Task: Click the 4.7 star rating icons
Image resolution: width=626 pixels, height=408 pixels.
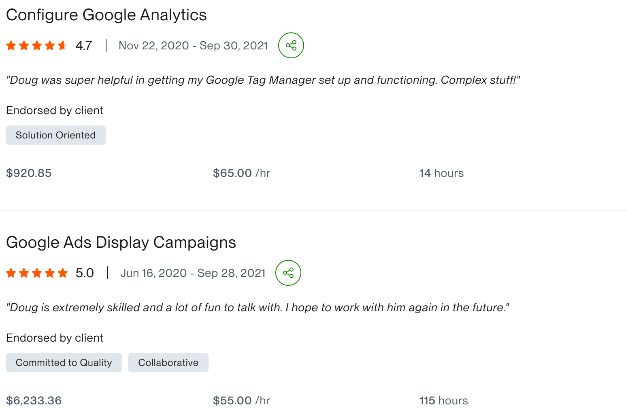Action: (37, 45)
